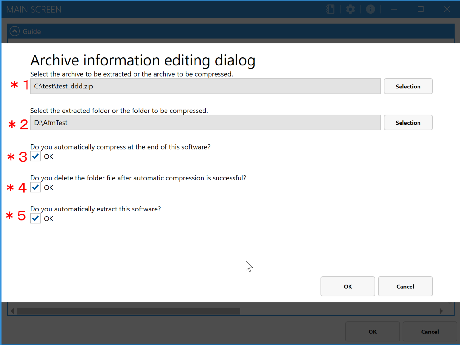The image size is (460, 345).
Task: Click the scroll right arrow
Action: [x=441, y=311]
